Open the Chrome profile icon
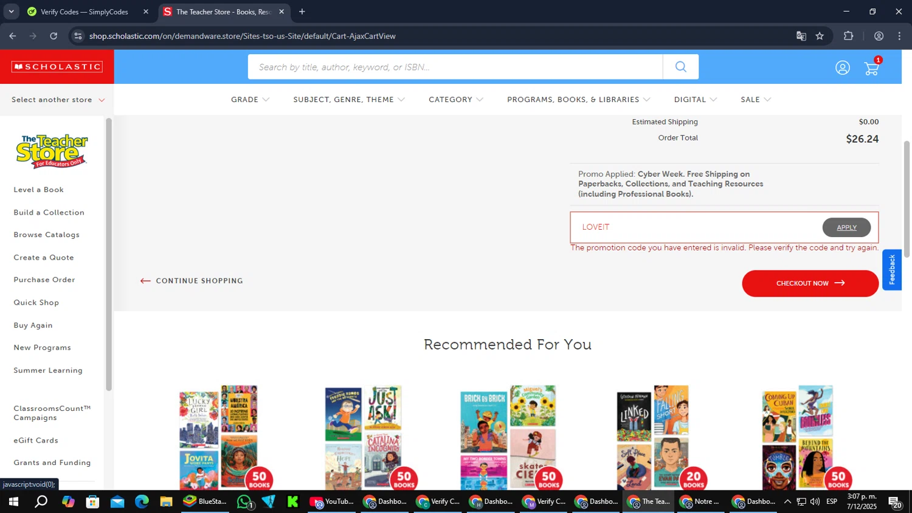The height and width of the screenshot is (513, 912). [879, 36]
